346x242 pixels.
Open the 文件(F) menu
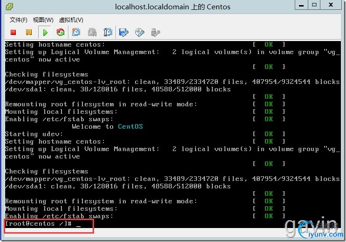coord(18,20)
